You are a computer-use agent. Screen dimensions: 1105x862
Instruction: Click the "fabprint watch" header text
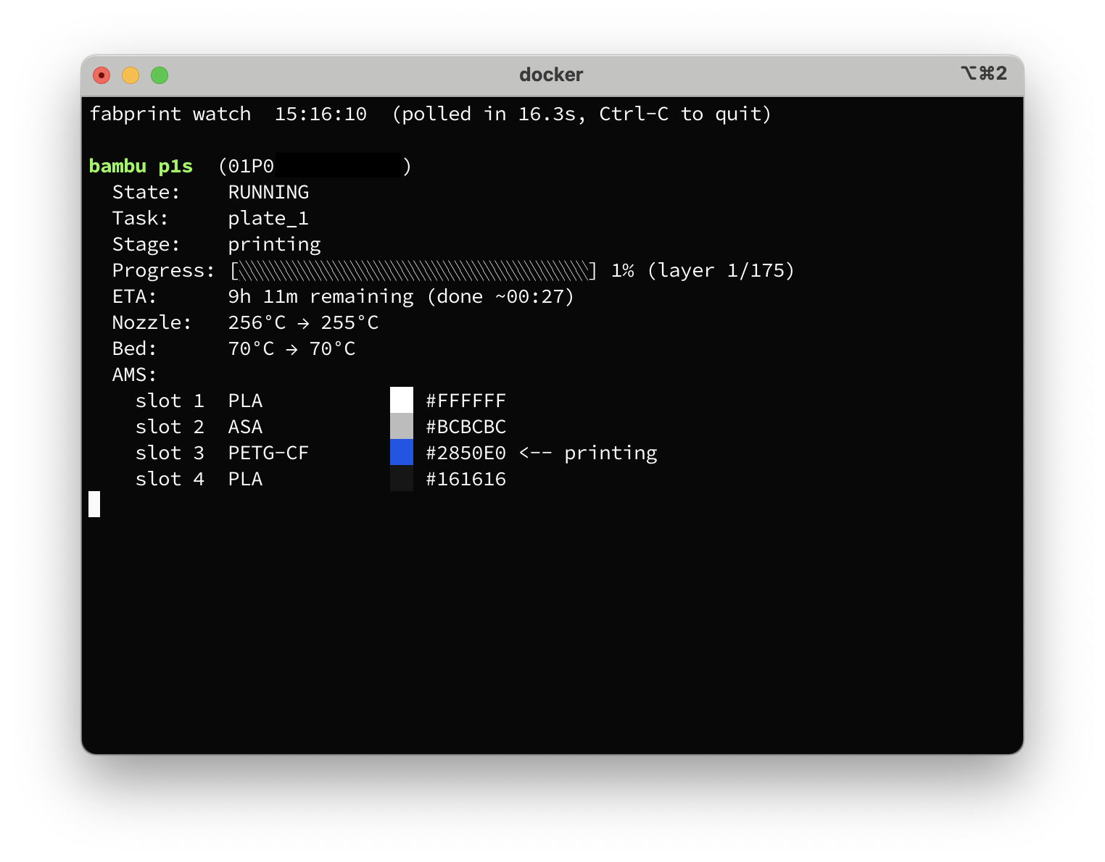coord(170,114)
